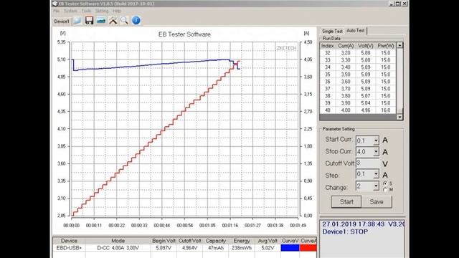Open the Change dropdown

pyautogui.click(x=376, y=186)
